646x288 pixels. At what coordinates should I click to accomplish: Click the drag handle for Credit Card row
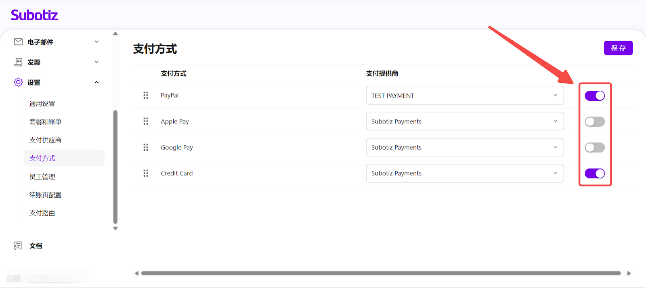tap(146, 173)
